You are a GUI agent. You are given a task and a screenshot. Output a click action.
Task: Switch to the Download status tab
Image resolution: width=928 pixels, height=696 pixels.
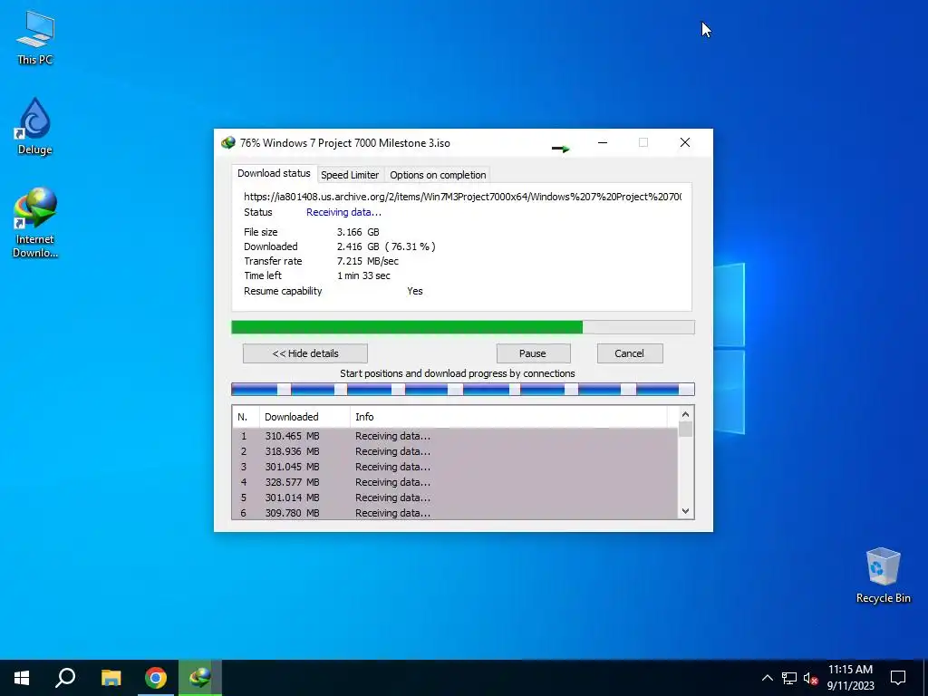tap(274, 173)
